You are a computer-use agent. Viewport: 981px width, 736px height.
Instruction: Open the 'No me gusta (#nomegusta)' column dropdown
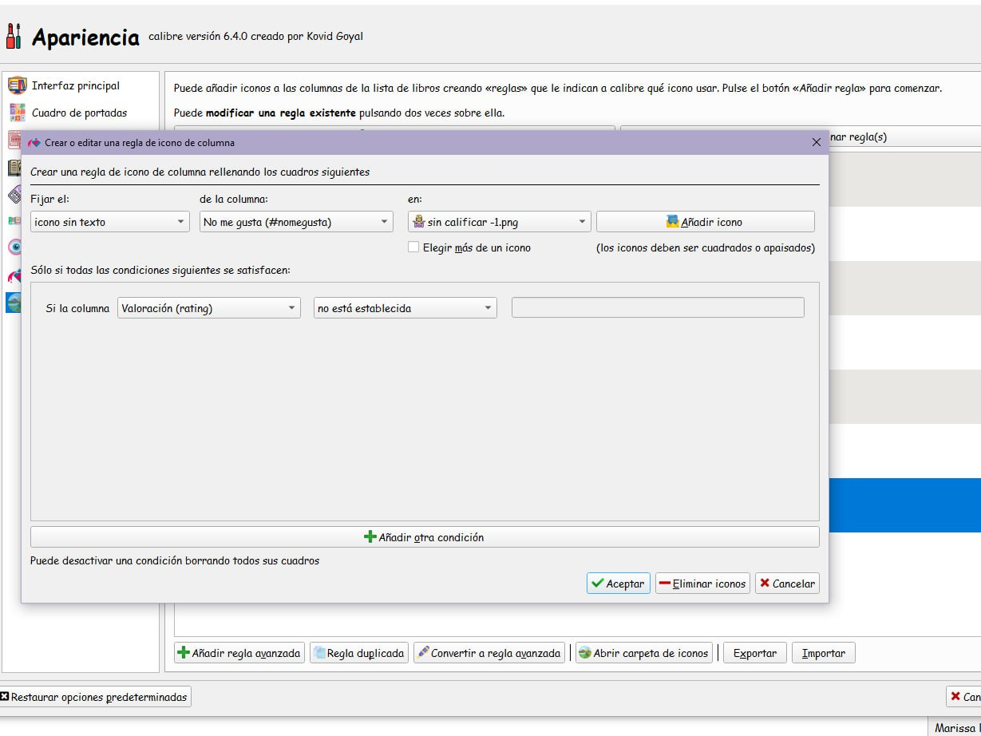[x=296, y=222]
